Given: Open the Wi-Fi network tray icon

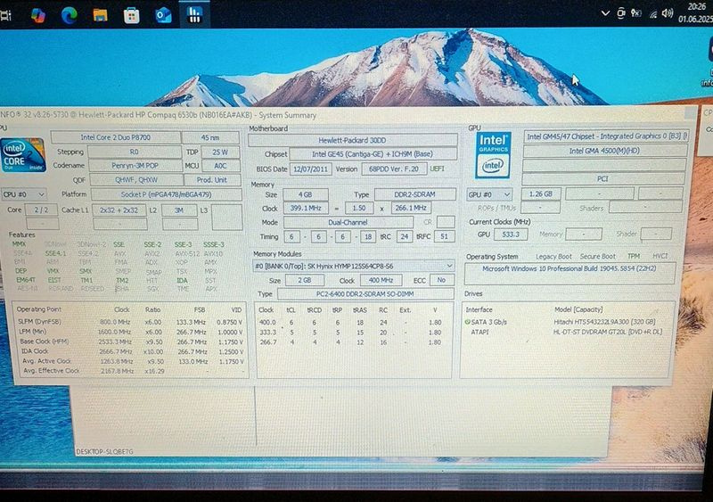Looking at the screenshot, I should click(653, 13).
